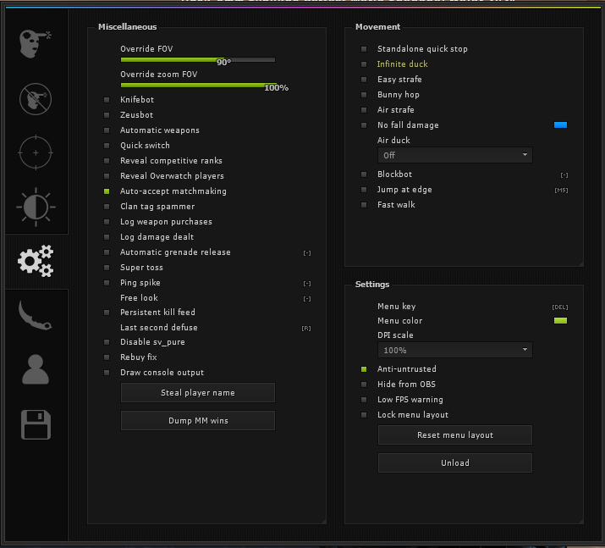This screenshot has height=548, width=605.
Task: Turn off Anti-untrusted checkbox
Action: point(364,369)
